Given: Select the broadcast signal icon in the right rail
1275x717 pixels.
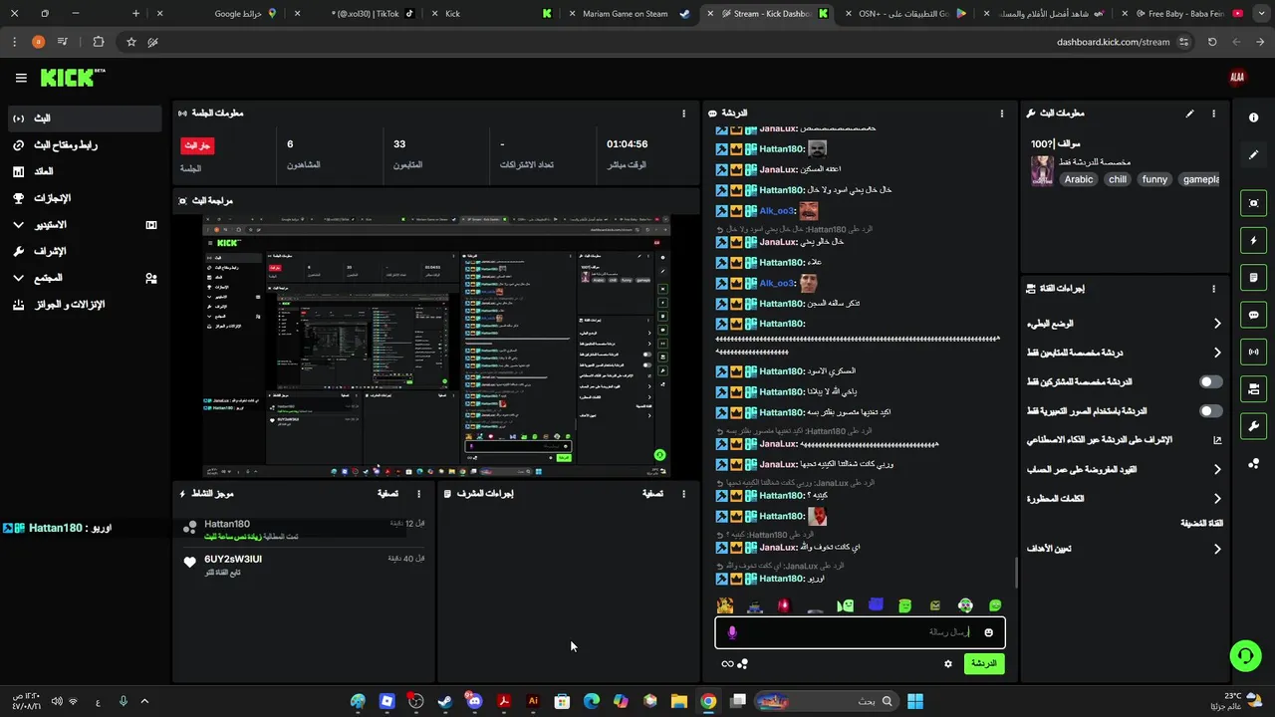Looking at the screenshot, I should click(1253, 352).
